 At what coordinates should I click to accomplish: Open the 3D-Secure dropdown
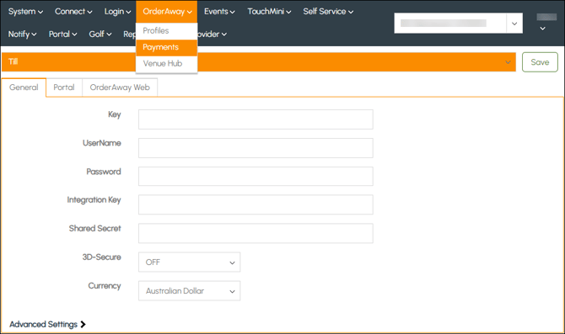pyautogui.click(x=189, y=262)
